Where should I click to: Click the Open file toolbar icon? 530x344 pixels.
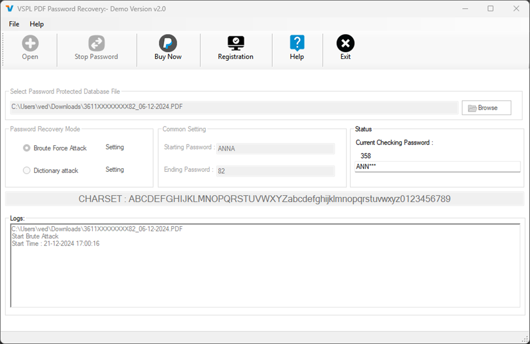point(30,43)
